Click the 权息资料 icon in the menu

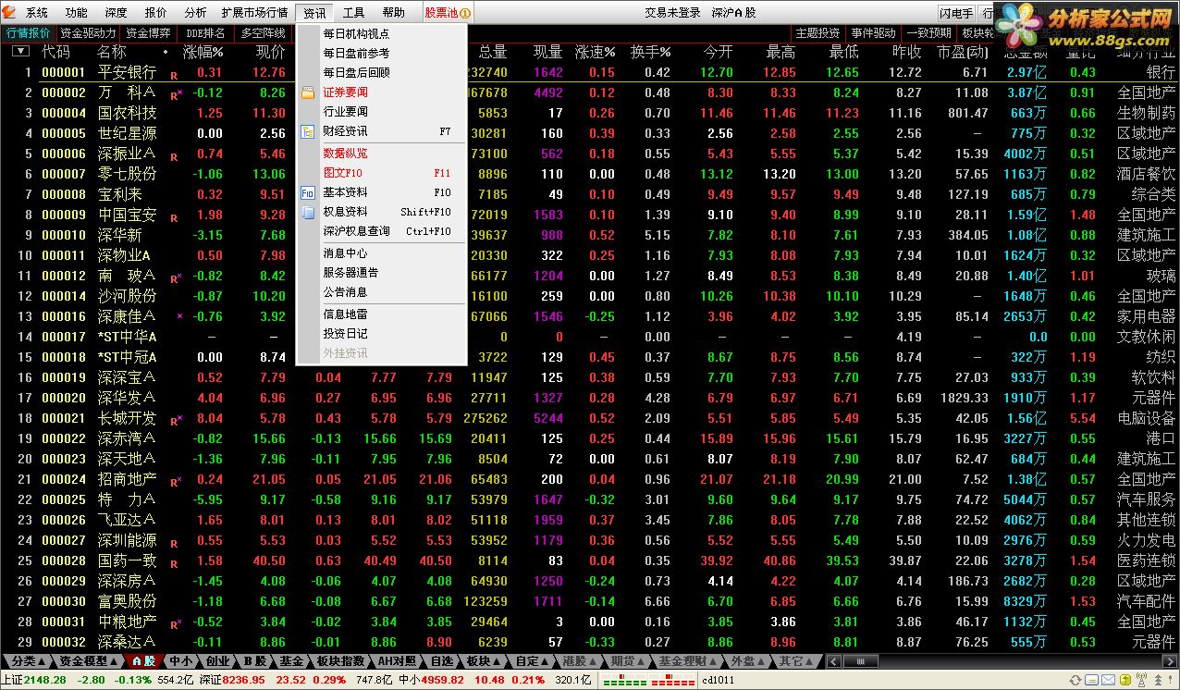click(308, 212)
